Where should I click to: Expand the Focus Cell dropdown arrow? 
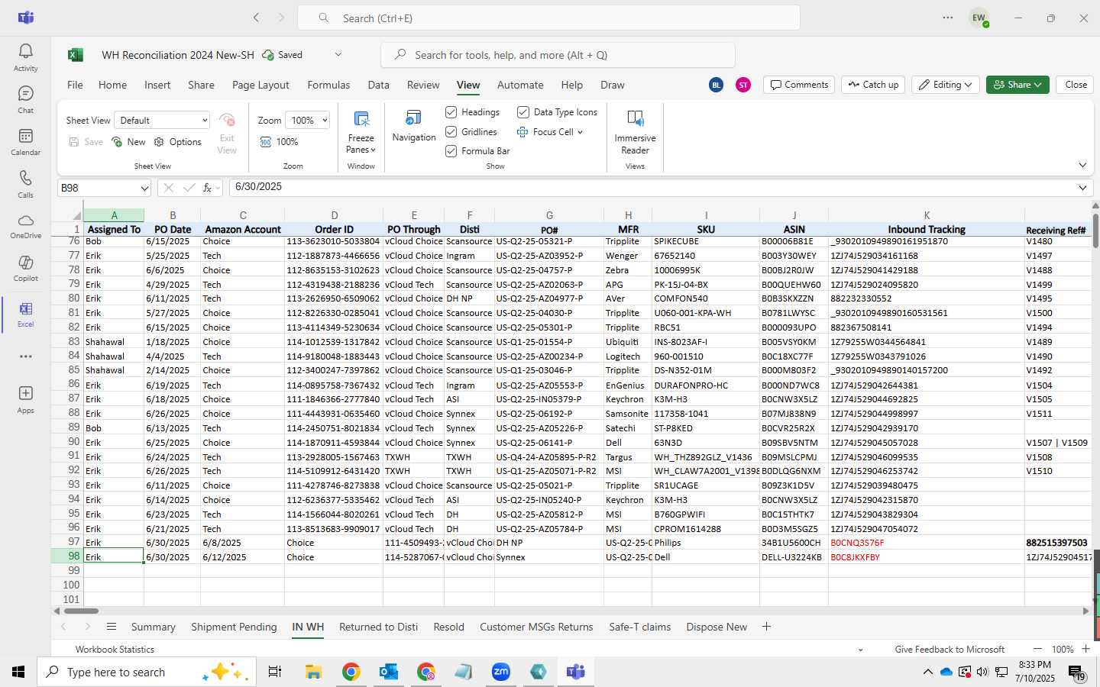coord(581,132)
